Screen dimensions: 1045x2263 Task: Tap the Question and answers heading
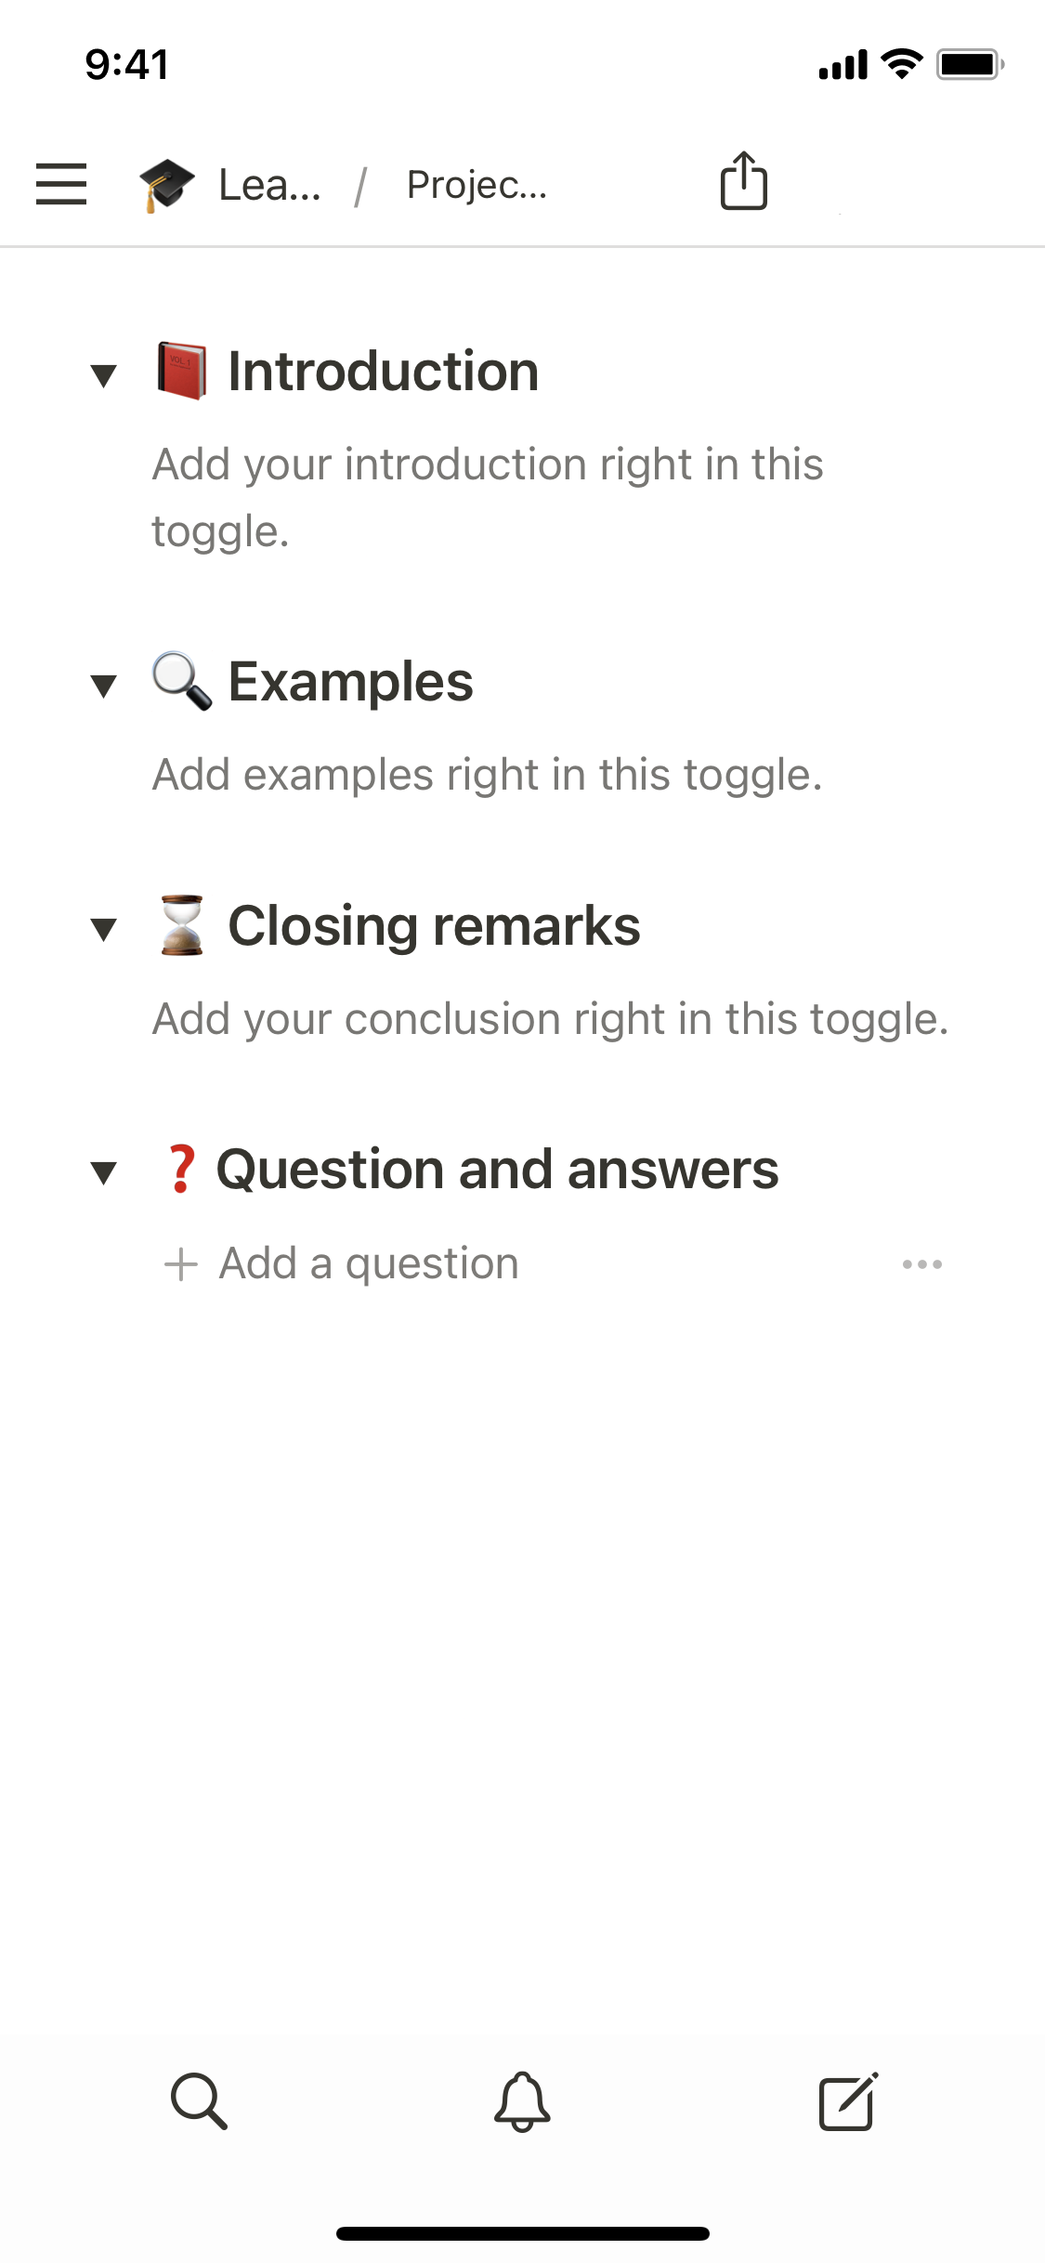coord(497,1169)
